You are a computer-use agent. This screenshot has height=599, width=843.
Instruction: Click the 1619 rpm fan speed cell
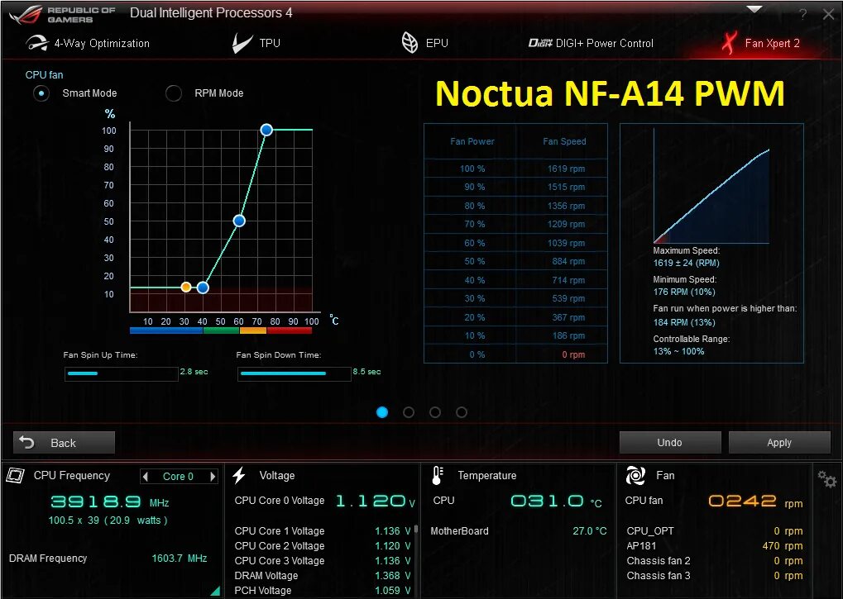point(566,169)
